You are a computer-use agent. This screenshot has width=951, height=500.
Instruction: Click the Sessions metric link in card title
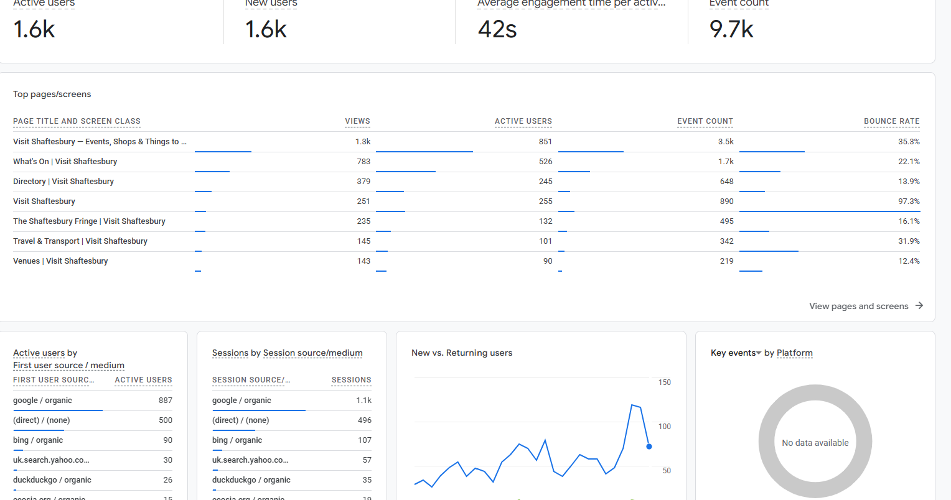[230, 353]
